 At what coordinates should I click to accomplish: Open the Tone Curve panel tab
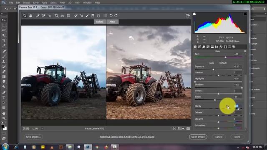(199, 47)
